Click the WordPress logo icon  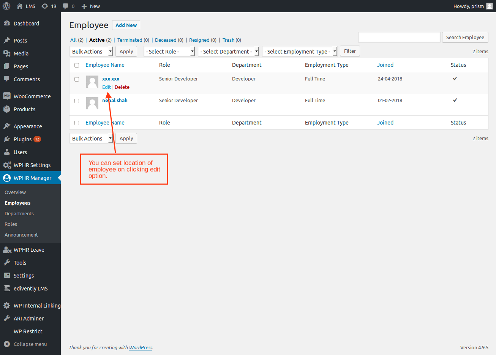coord(6,6)
